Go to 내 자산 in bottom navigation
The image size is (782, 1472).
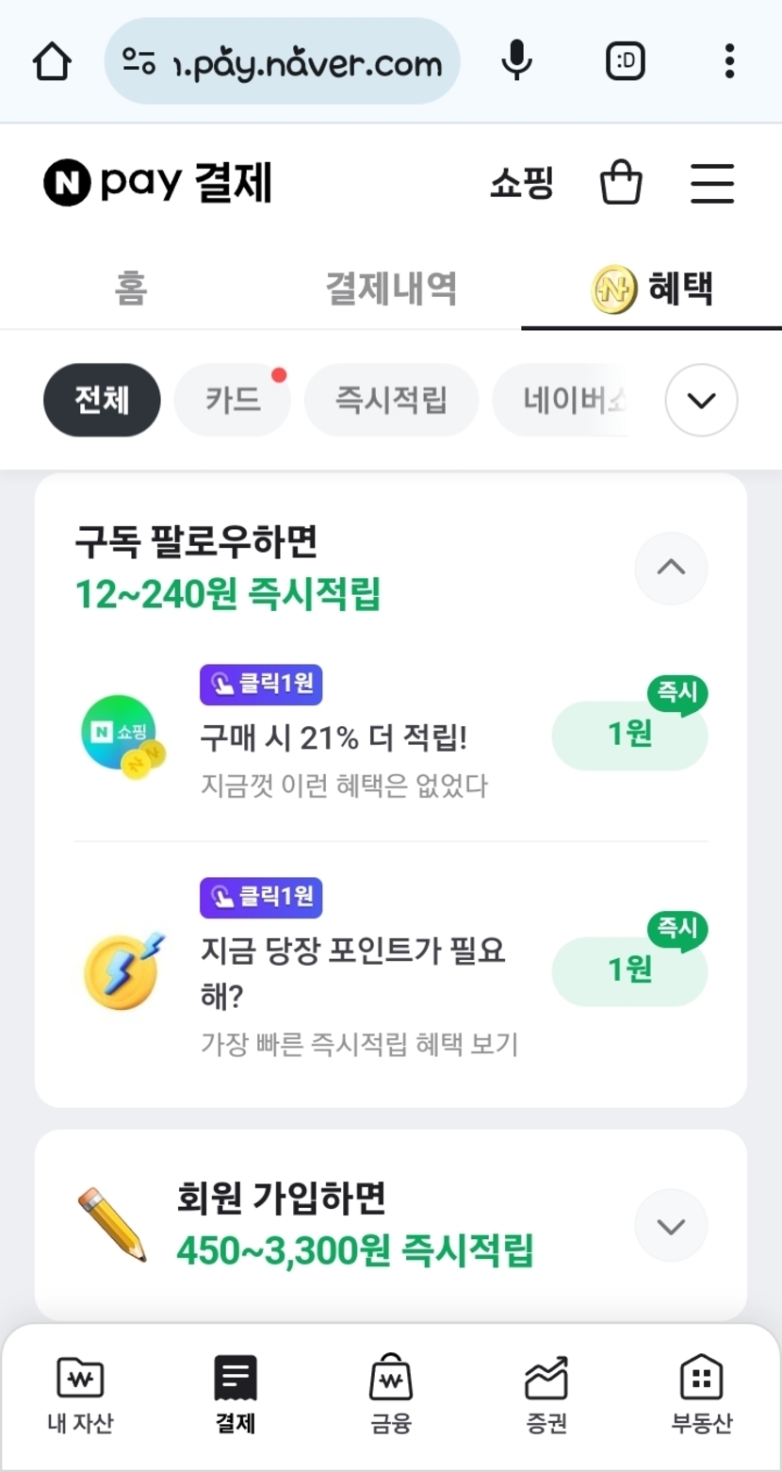[80, 1396]
